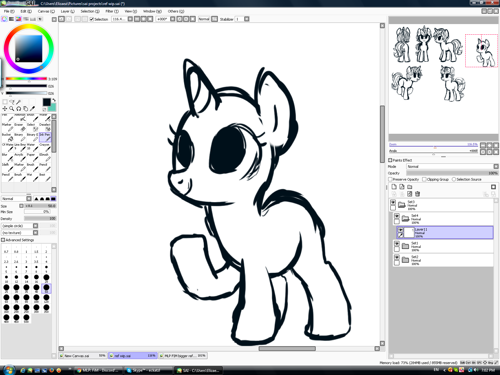Select the rotate view tool
The width and height of the screenshot is (500, 375).
18,108
